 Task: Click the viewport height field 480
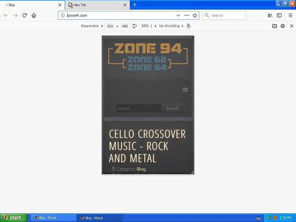click(x=125, y=26)
